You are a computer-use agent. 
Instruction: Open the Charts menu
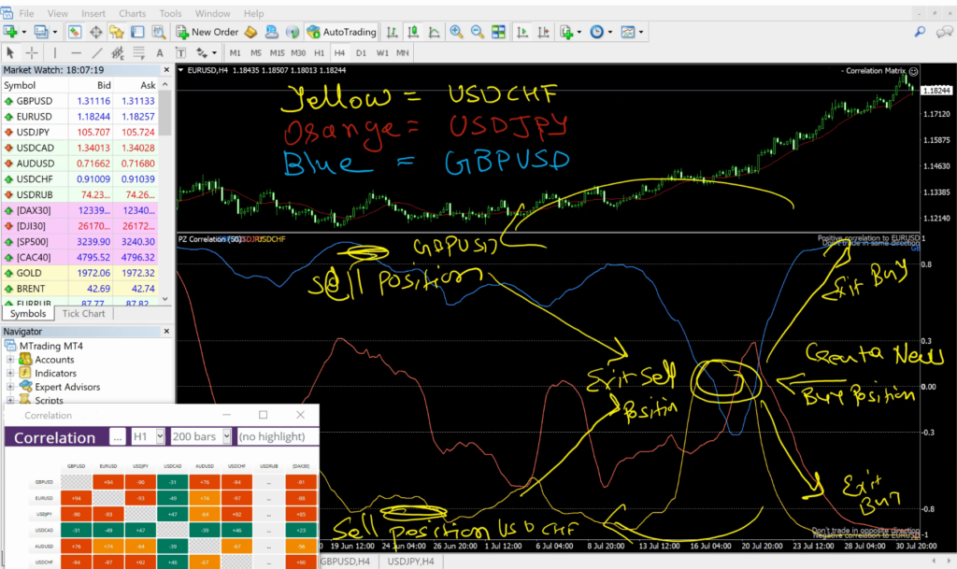(x=133, y=13)
